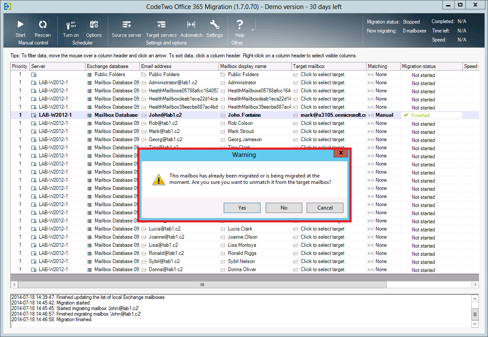Minimize the CodeTwo window
The height and width of the screenshot is (337, 488).
click(x=448, y=5)
